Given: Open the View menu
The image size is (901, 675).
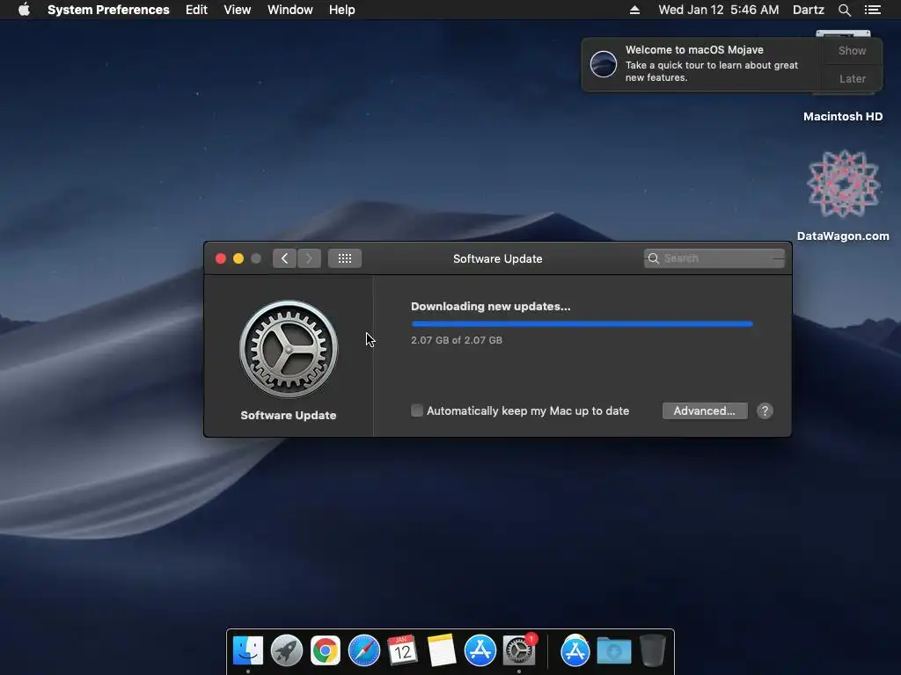Looking at the screenshot, I should point(237,10).
